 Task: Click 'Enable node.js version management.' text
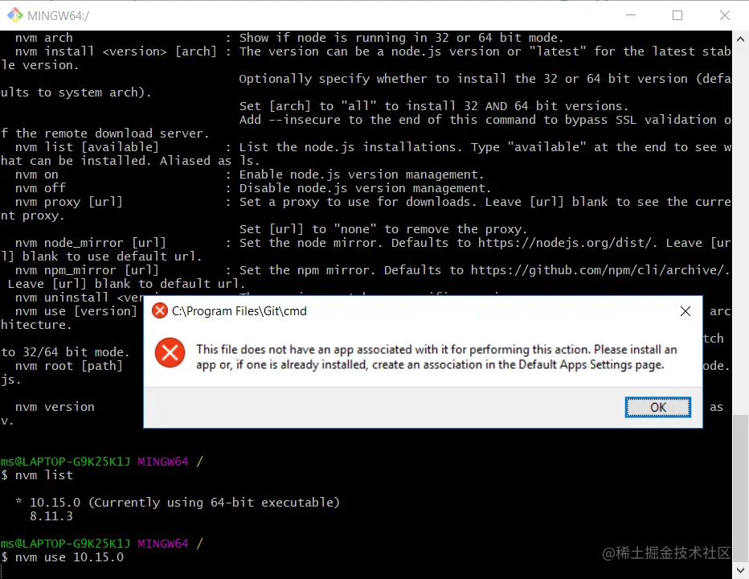pos(362,175)
